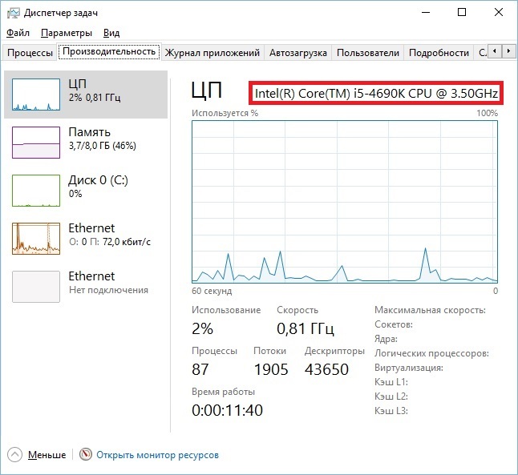518x475 pixels.
Task: Switch to the Автозагрузка tab
Action: [x=297, y=53]
